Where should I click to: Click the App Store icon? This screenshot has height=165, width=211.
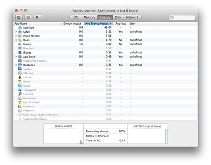pyautogui.click(x=20, y=57)
